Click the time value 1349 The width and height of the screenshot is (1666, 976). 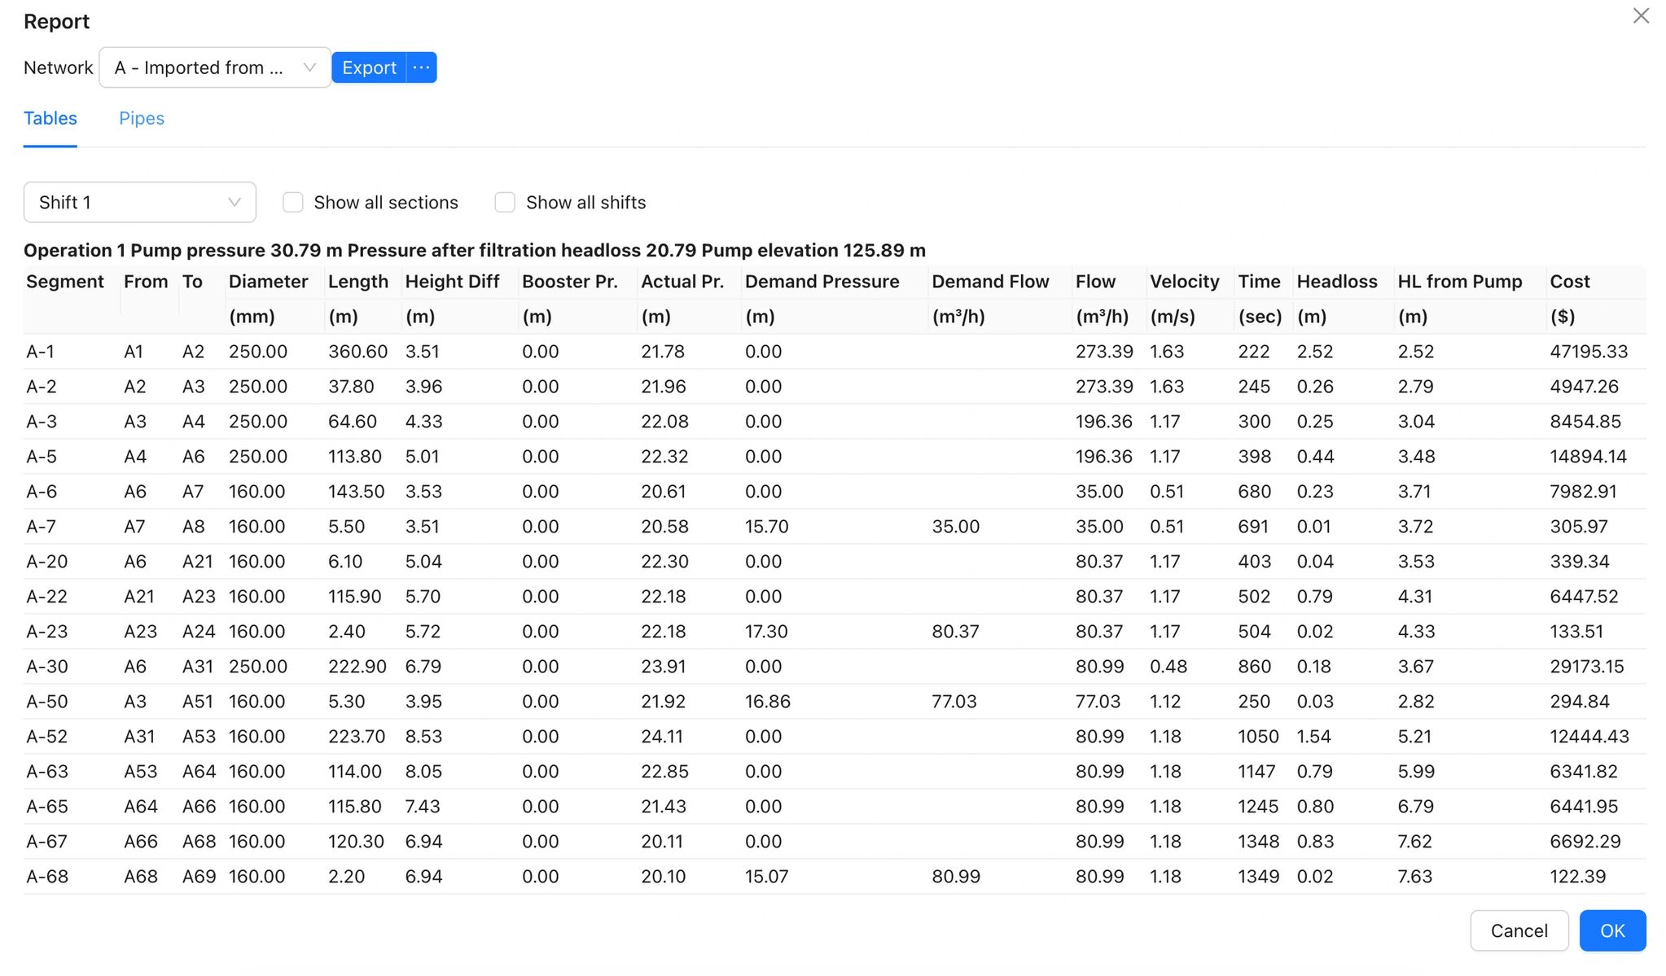coord(1258,877)
